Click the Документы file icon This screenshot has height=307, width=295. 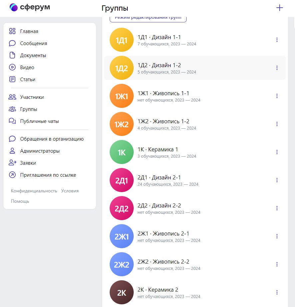12,55
